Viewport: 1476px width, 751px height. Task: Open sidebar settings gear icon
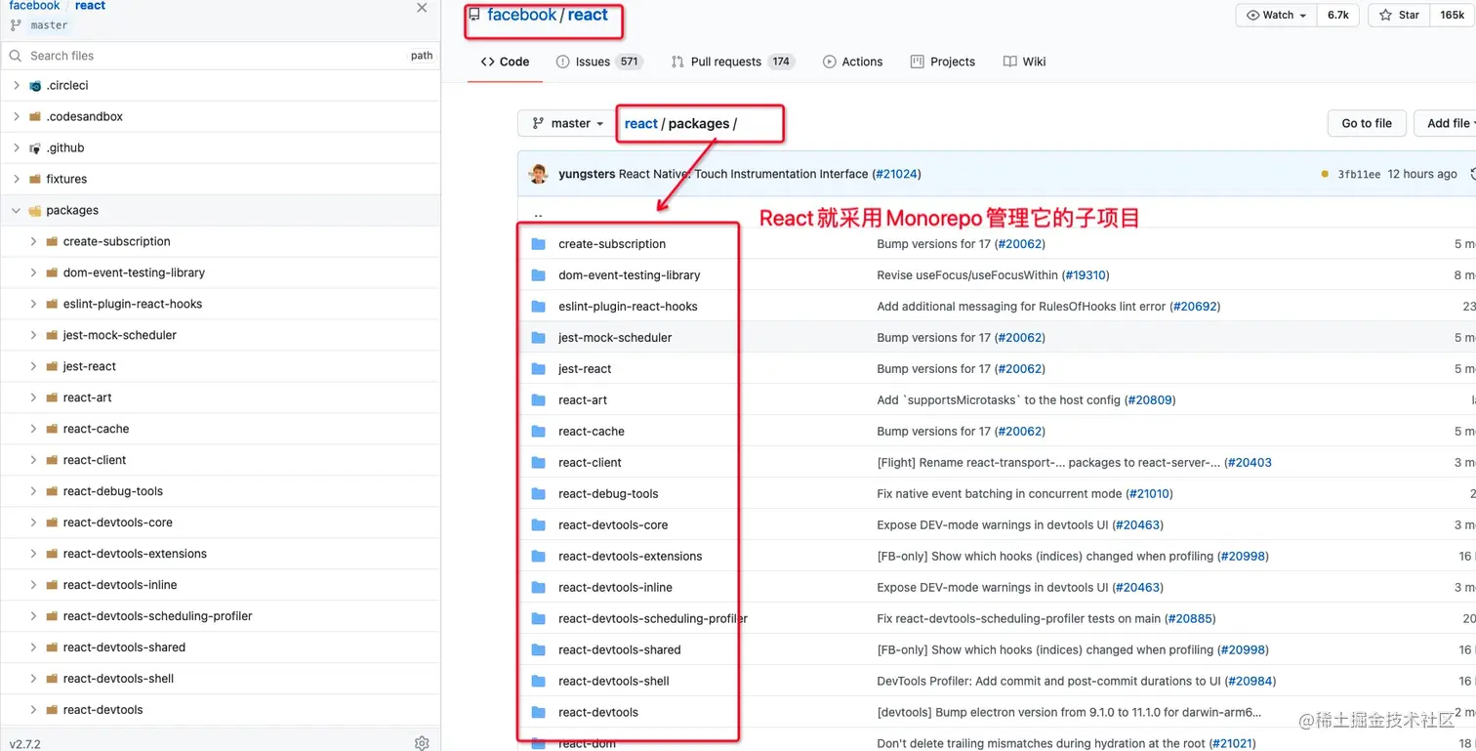(x=422, y=743)
